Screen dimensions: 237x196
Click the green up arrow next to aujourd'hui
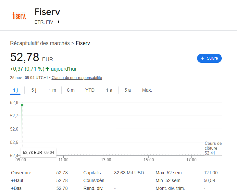pos(47,69)
